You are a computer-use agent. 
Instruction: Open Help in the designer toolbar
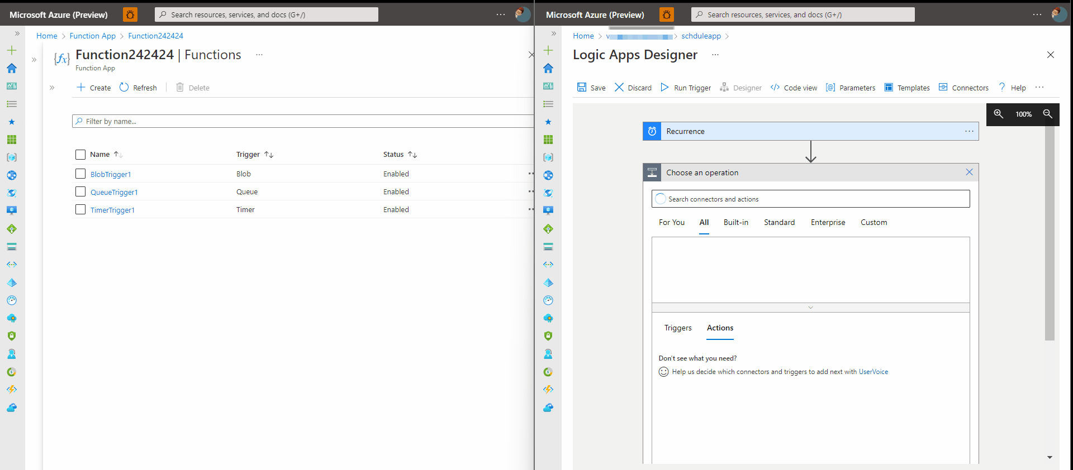pos(1012,88)
